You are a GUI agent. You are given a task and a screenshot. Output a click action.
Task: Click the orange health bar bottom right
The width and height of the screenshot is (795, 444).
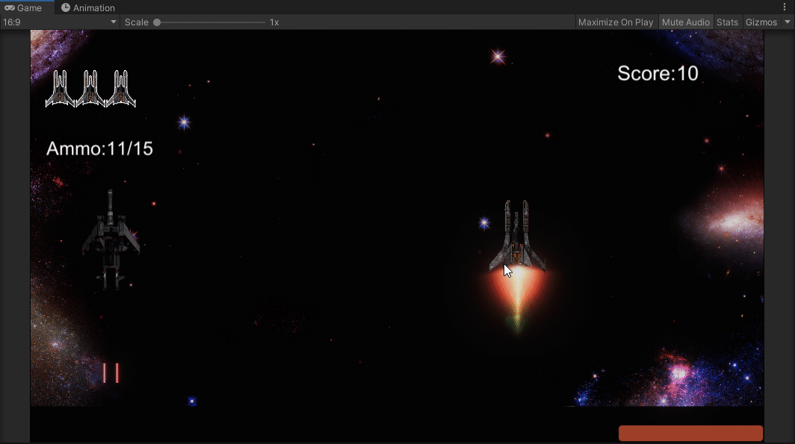[x=690, y=433]
